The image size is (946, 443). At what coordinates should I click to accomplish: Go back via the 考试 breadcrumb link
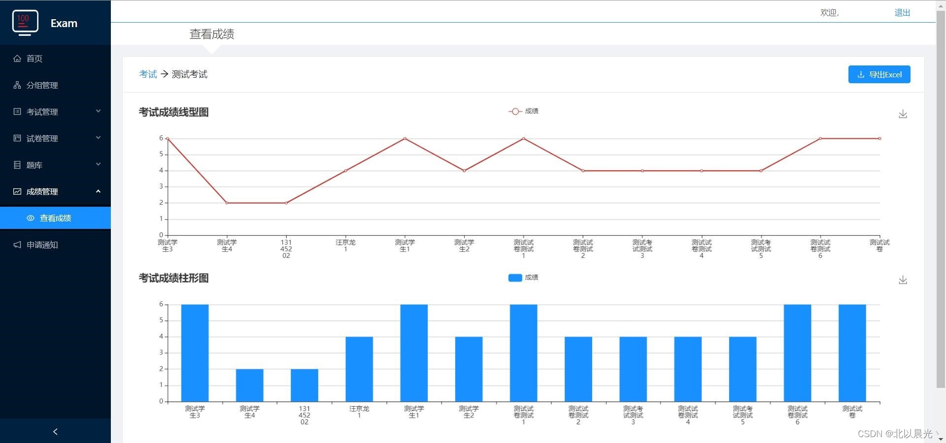tap(148, 74)
